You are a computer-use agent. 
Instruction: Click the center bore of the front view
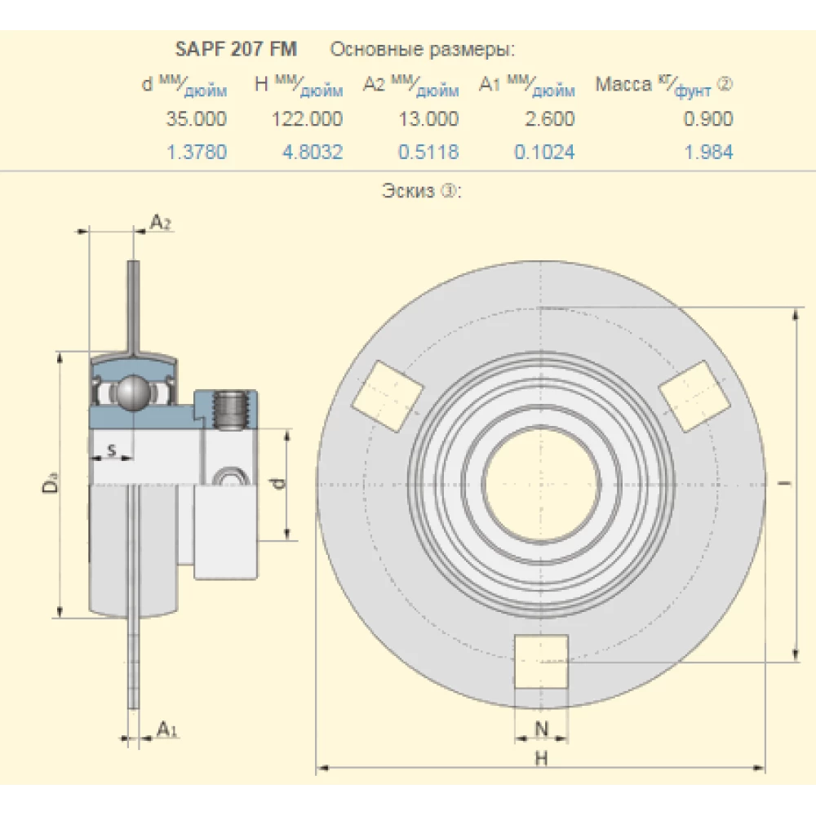[540, 485]
